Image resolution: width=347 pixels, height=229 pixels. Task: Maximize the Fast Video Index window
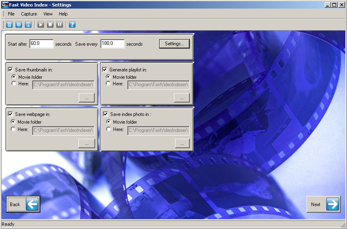point(334,4)
